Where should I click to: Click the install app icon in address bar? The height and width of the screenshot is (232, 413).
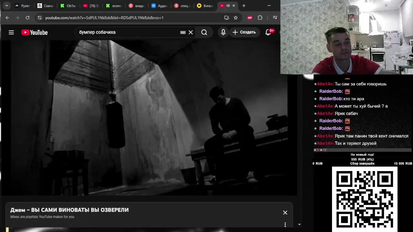click(x=227, y=18)
